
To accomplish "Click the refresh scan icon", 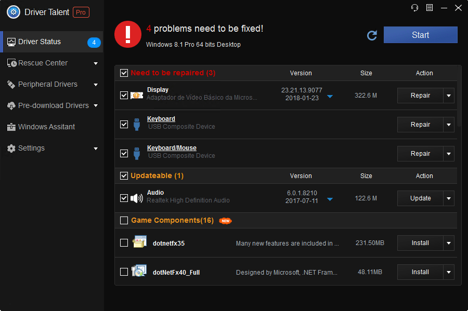I will (x=372, y=35).
